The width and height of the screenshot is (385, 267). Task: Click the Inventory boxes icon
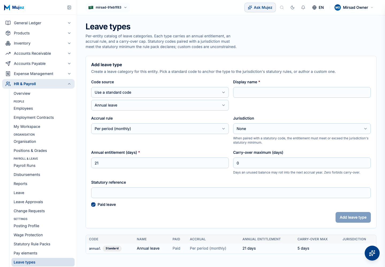coord(8,43)
